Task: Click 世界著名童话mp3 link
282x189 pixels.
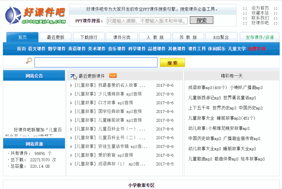Action: click(239, 98)
